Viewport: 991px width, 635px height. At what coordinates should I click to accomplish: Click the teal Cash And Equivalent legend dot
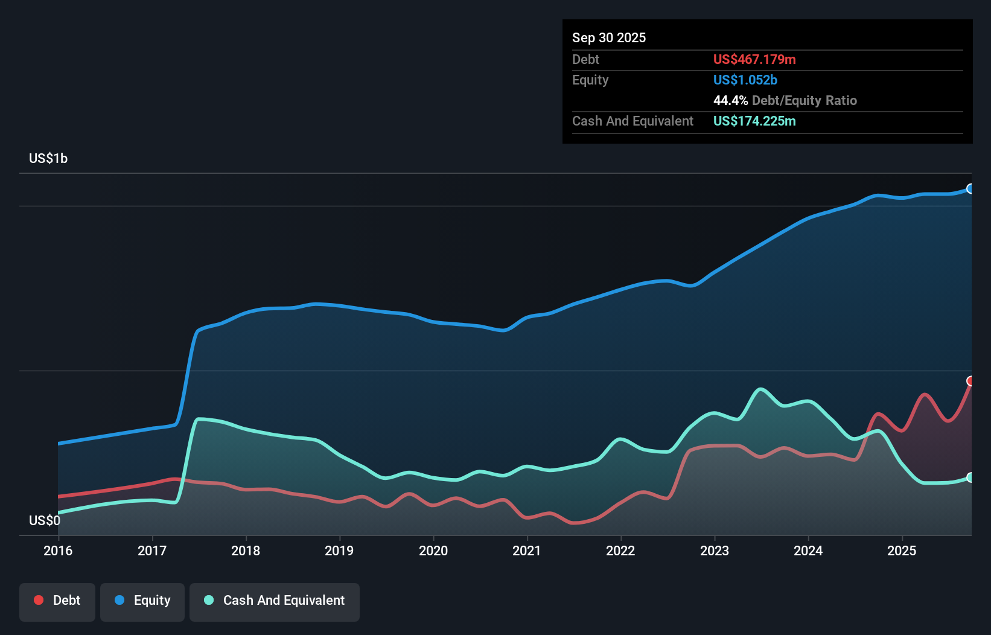coord(209,600)
